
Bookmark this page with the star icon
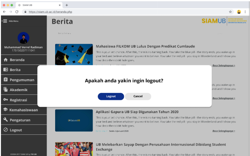click(x=230, y=12)
